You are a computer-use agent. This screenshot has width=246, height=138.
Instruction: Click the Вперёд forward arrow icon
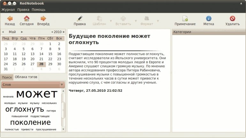[43, 18]
